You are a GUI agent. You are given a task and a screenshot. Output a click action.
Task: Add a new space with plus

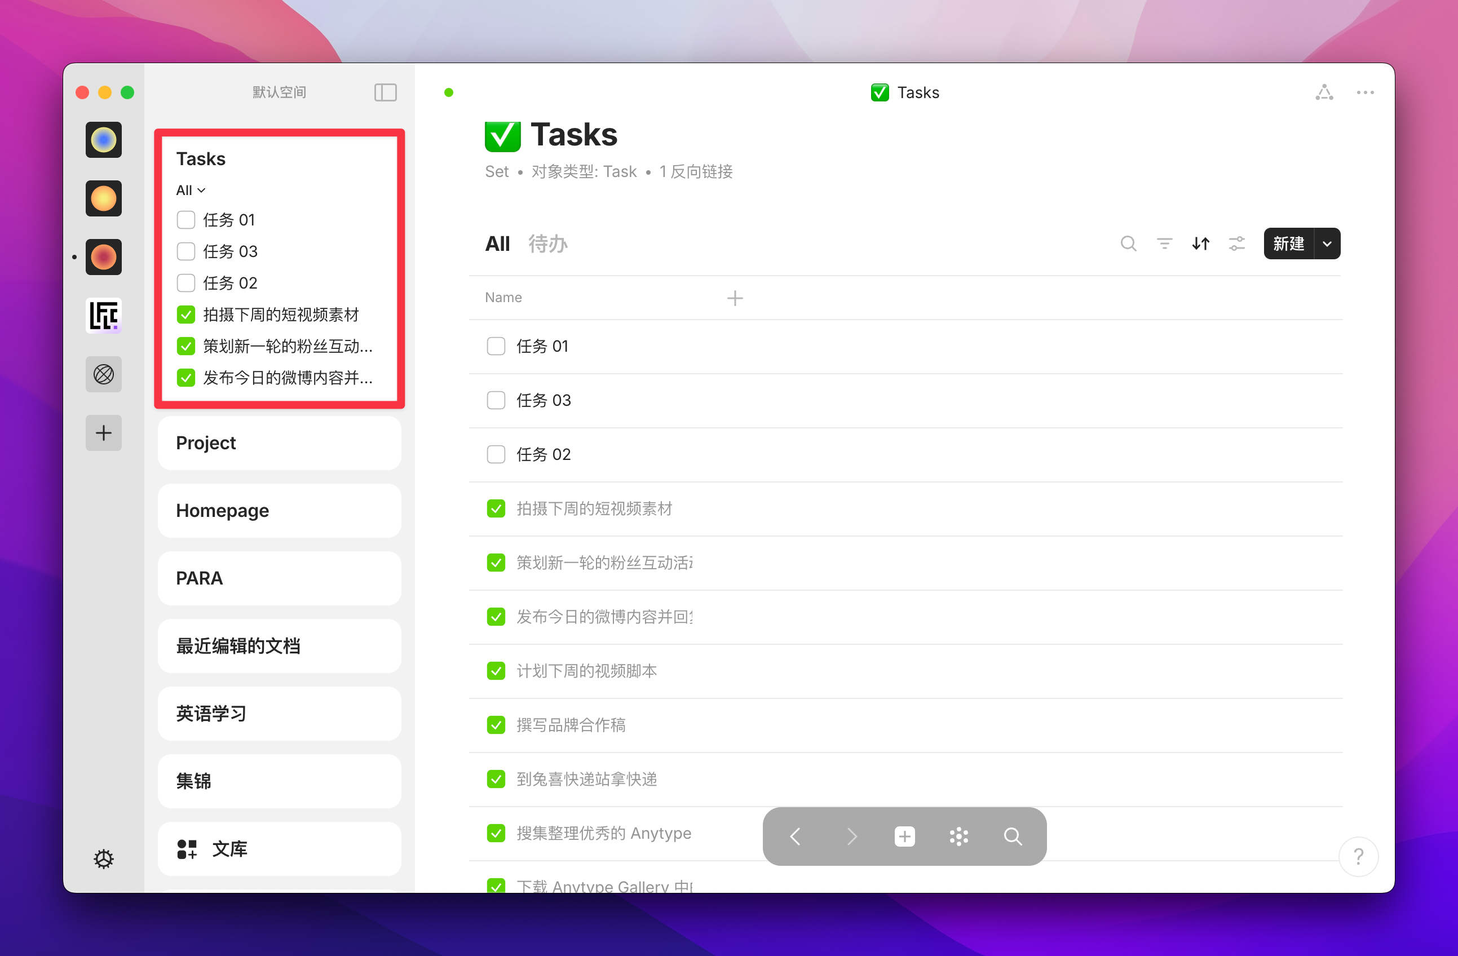(104, 433)
